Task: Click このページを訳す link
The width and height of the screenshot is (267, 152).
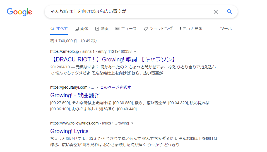Action: (116, 87)
